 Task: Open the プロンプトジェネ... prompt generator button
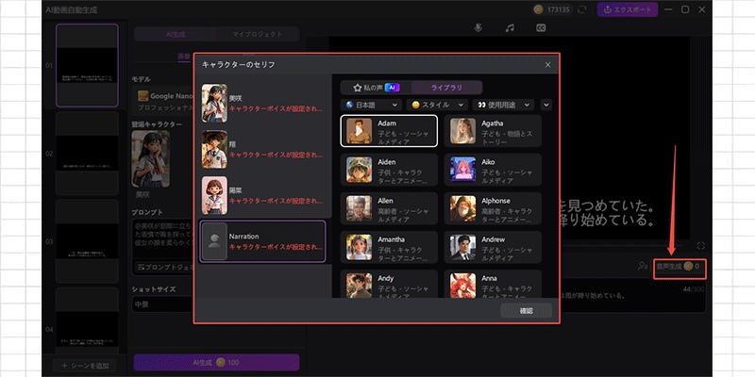point(163,267)
